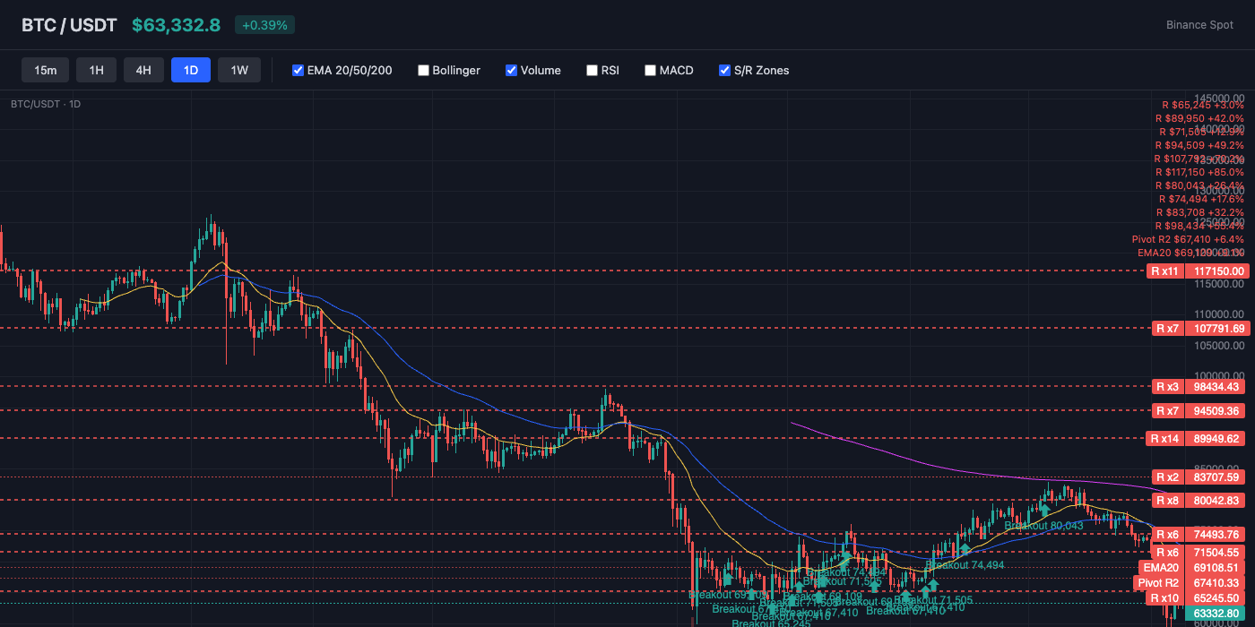
Task: Disable the S/R Zones overlay
Action: click(x=725, y=70)
